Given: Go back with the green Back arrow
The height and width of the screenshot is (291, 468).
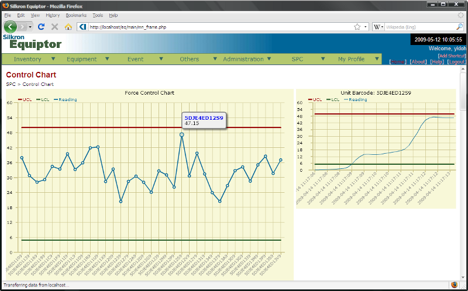Looking at the screenshot, I should coord(10,27).
